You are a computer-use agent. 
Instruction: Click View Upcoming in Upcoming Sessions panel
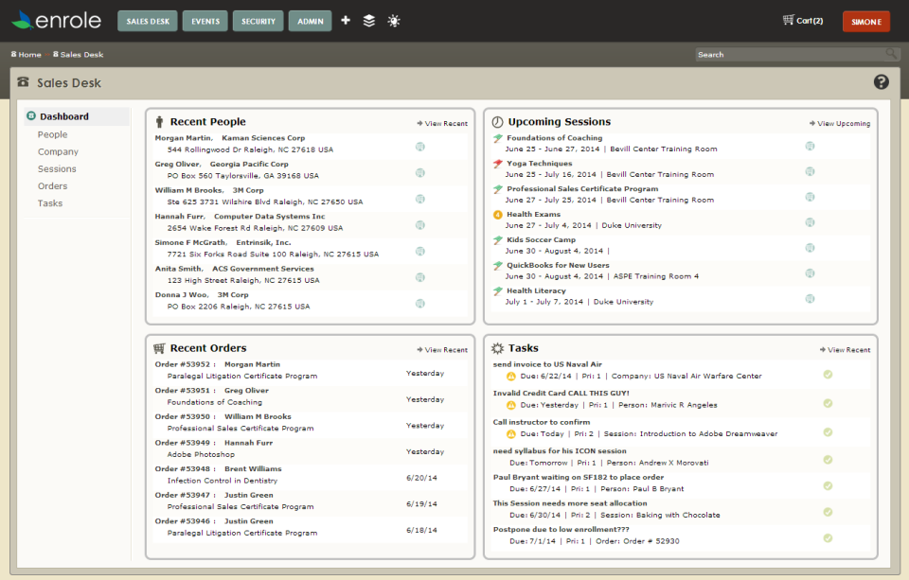[840, 123]
